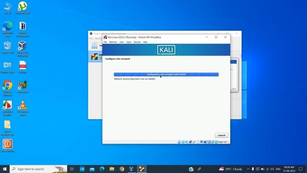Open the Input menu
Screen dimensions: 307x173
point(129,42)
